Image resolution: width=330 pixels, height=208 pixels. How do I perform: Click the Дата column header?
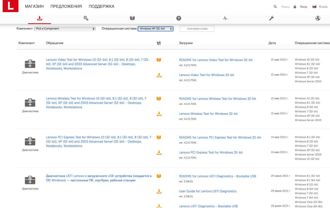[x=272, y=43]
